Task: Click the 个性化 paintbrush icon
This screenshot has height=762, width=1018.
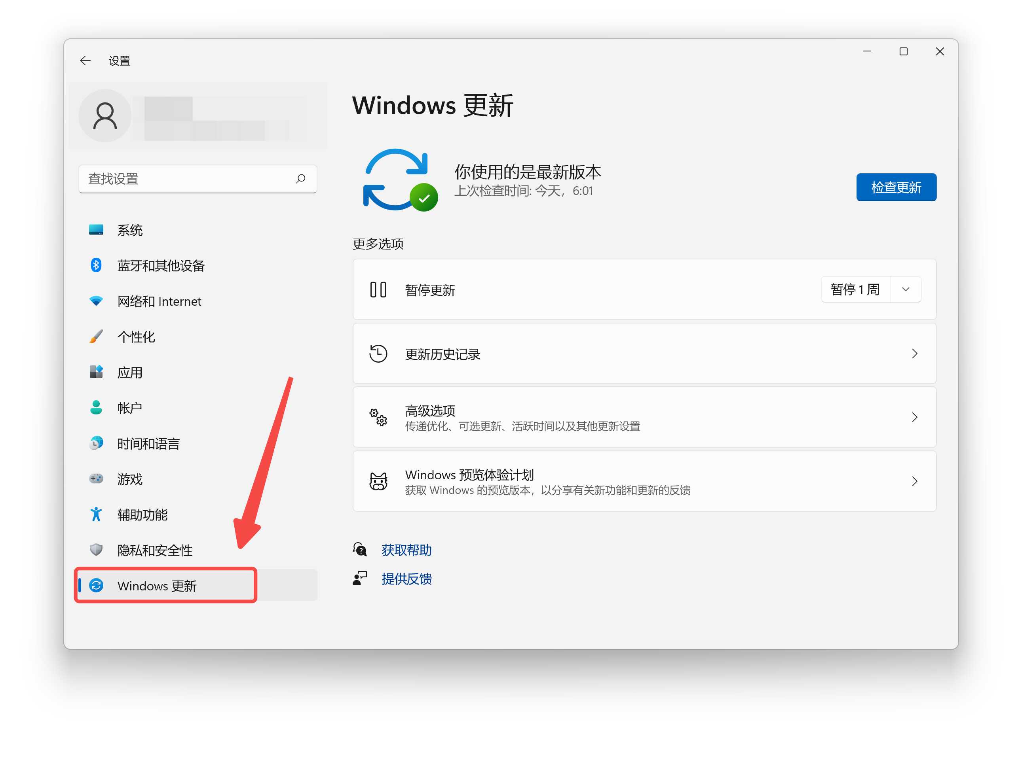Action: 96,336
